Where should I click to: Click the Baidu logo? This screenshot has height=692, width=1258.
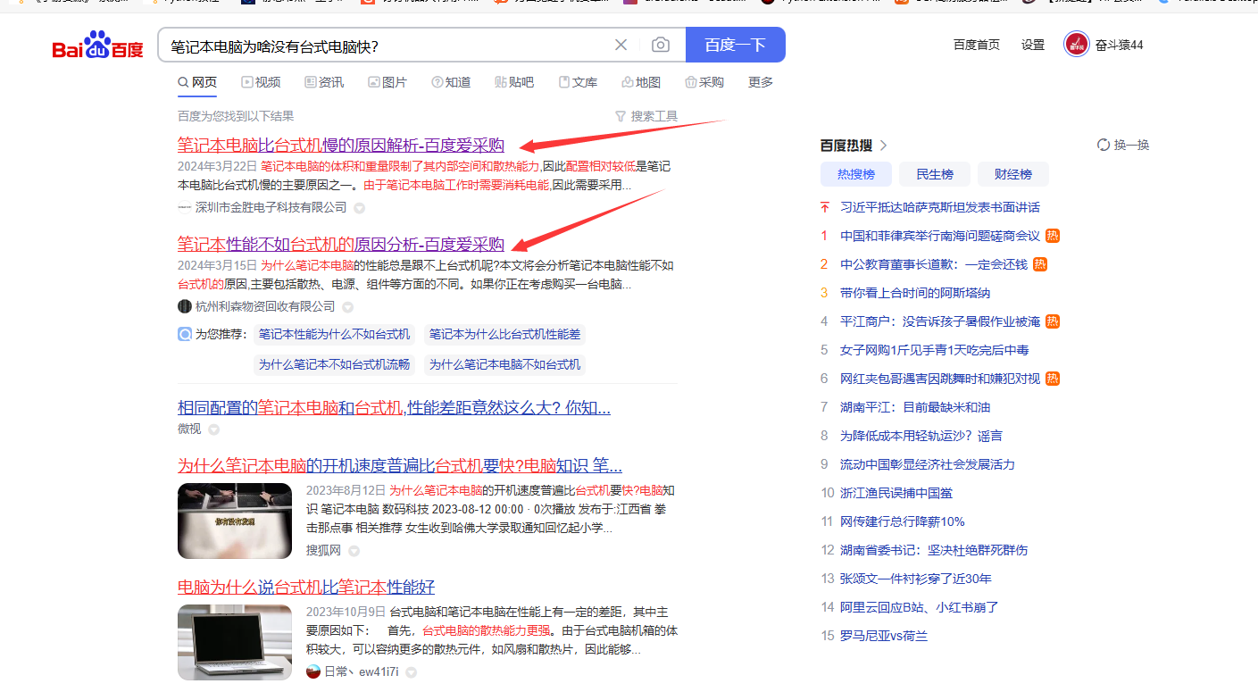tap(97, 45)
